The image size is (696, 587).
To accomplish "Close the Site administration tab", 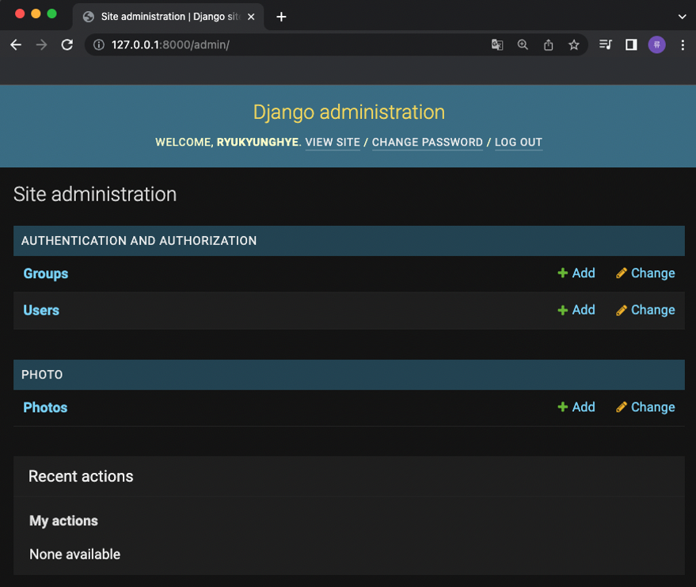I will [x=251, y=17].
